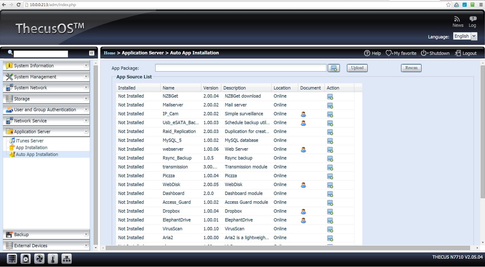The width and height of the screenshot is (485, 267).
Task: Go back in the browser
Action: click(4, 5)
